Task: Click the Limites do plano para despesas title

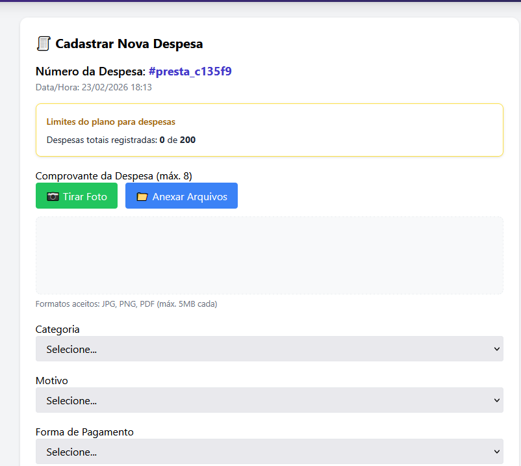Action: [x=110, y=122]
